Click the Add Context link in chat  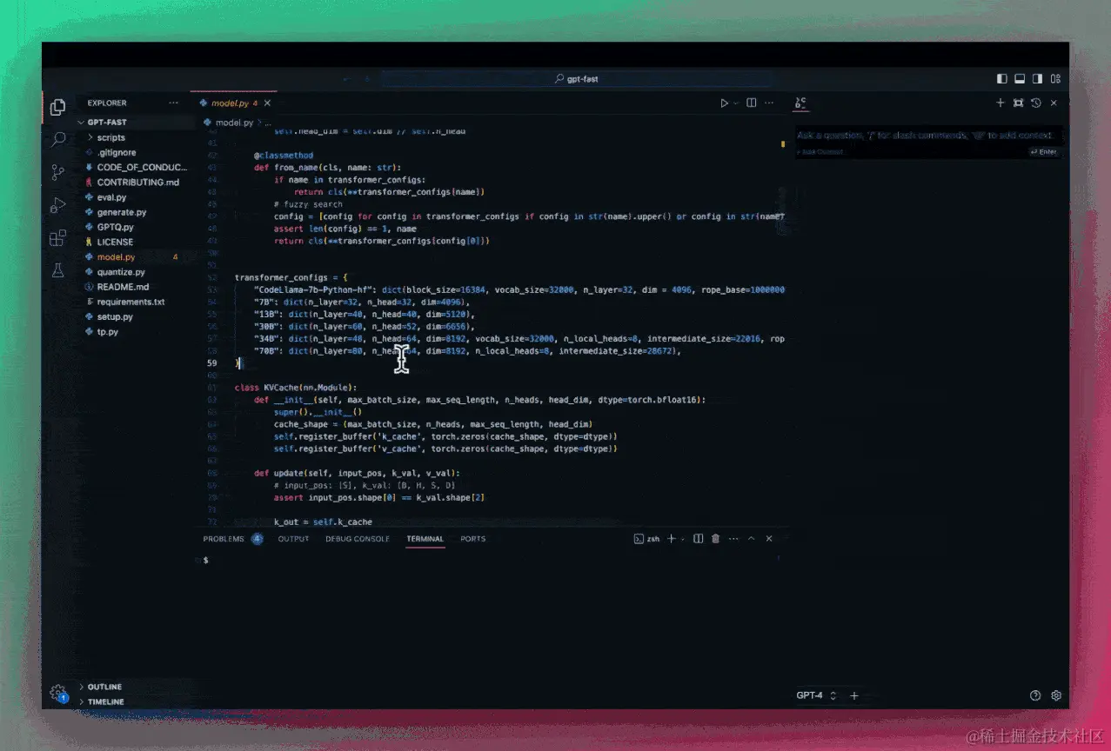point(822,152)
